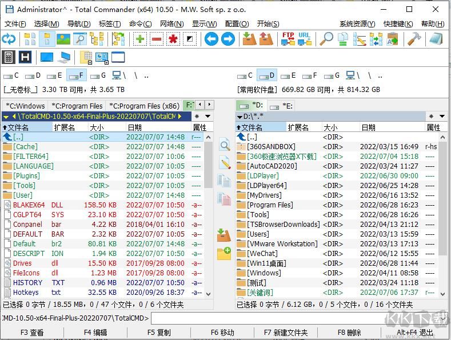This screenshot has height=340, width=451.
Task: Sort left panel by 日期 column
Action: click(158, 127)
